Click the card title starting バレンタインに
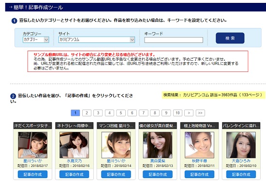266x181 pixels. point(241,125)
